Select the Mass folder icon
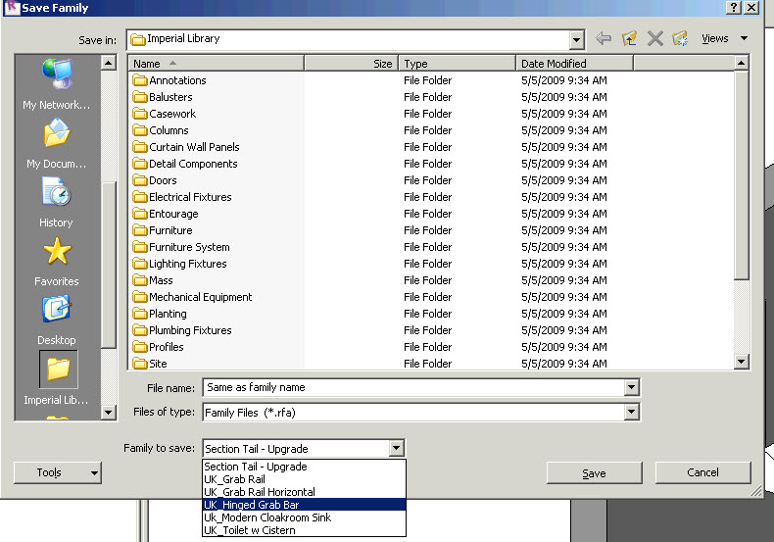The height and width of the screenshot is (542, 774). 140,280
